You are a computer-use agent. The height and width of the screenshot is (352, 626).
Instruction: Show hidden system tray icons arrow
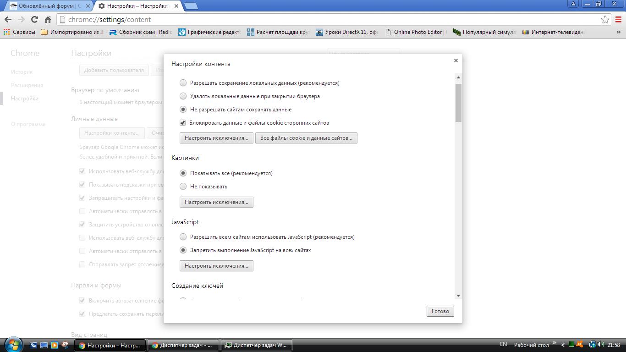click(x=563, y=345)
